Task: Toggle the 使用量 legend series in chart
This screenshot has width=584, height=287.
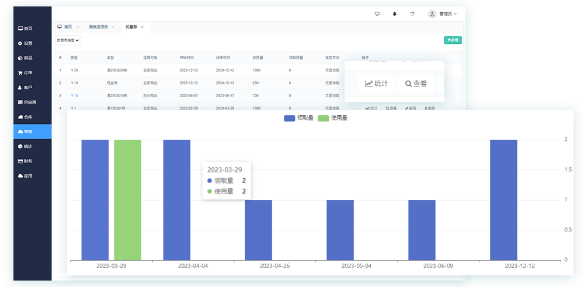Action: [332, 118]
